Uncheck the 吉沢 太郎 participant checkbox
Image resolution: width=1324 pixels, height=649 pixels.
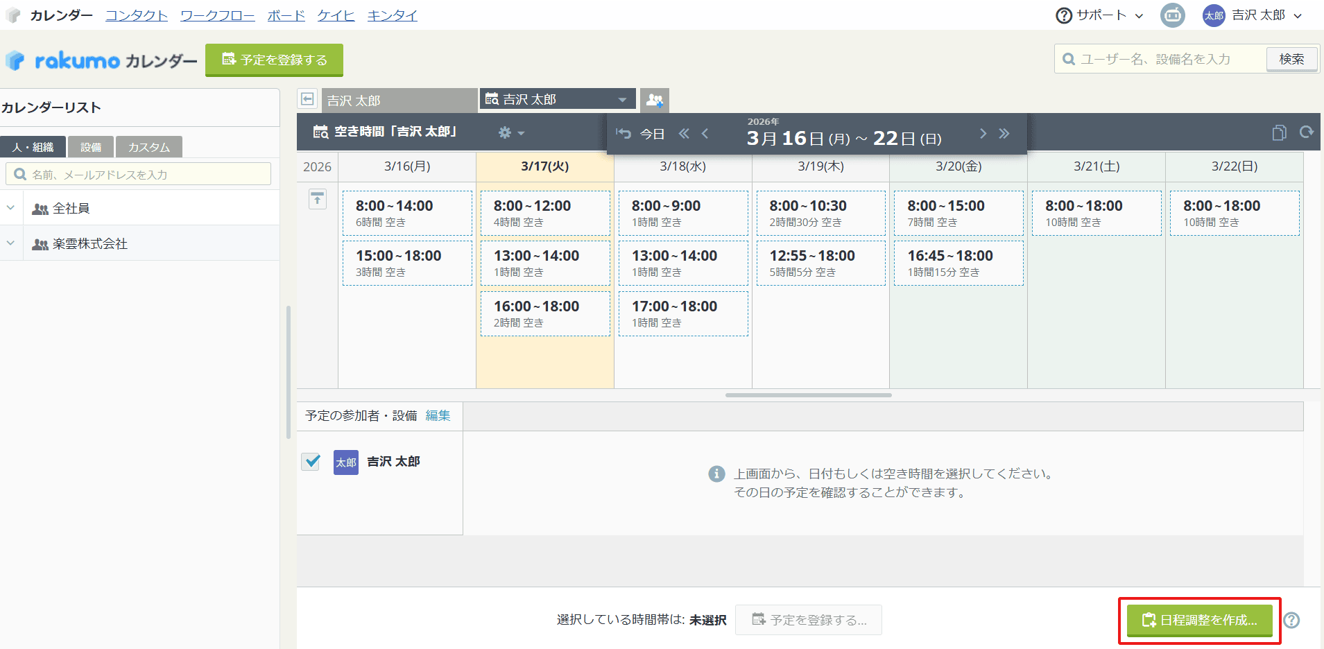pos(311,462)
